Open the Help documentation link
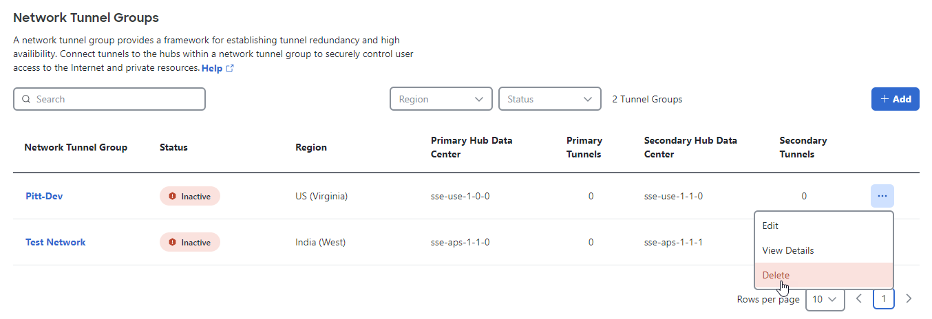This screenshot has width=932, height=319. 212,69
